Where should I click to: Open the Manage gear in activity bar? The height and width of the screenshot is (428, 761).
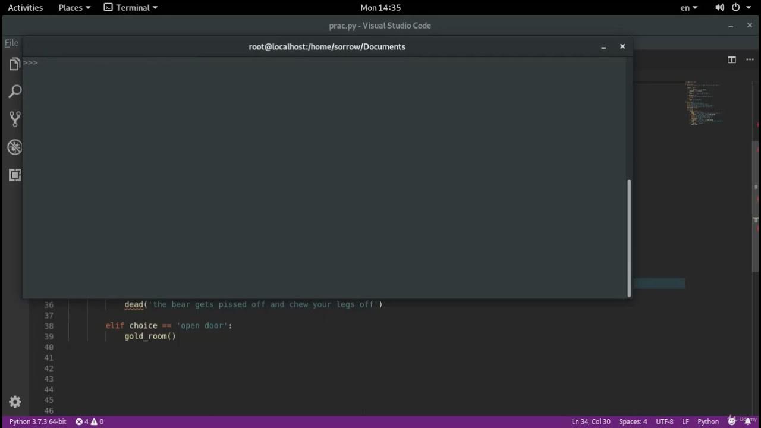[x=15, y=402]
